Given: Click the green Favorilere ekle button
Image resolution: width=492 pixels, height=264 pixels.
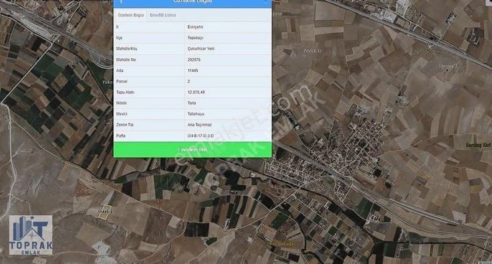Looking at the screenshot, I should [x=193, y=150].
